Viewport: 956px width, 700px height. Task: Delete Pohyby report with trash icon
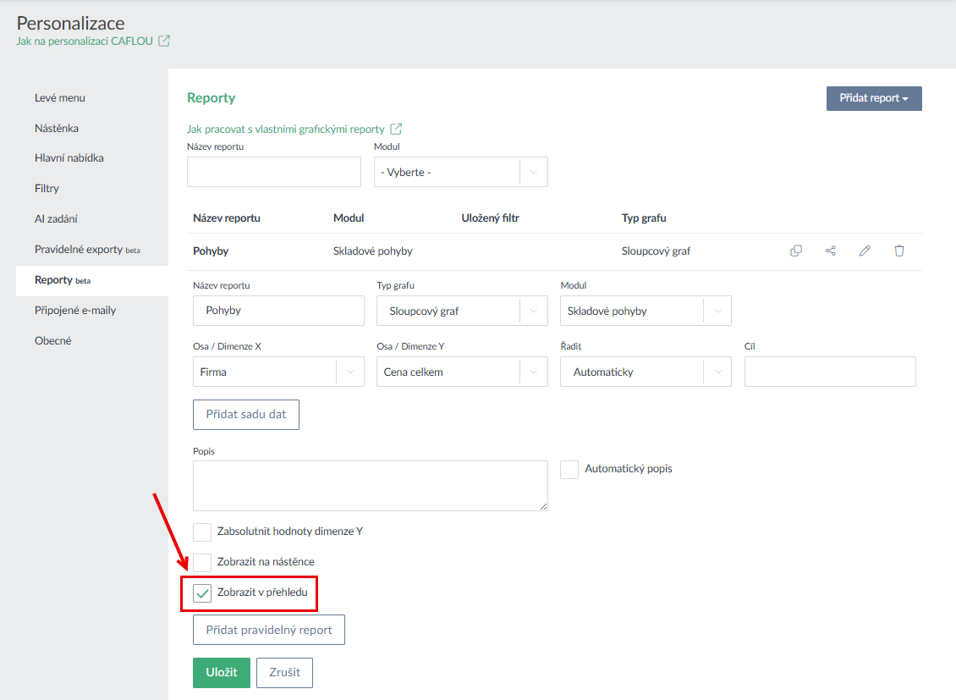point(899,251)
